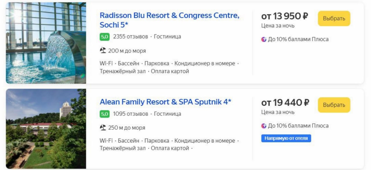Click До 10% баллами Плюса for Radisson
This screenshot has height=170, width=371.
pos(298,39)
